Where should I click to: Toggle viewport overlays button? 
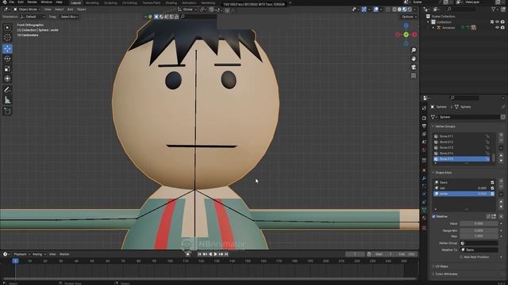click(x=375, y=9)
